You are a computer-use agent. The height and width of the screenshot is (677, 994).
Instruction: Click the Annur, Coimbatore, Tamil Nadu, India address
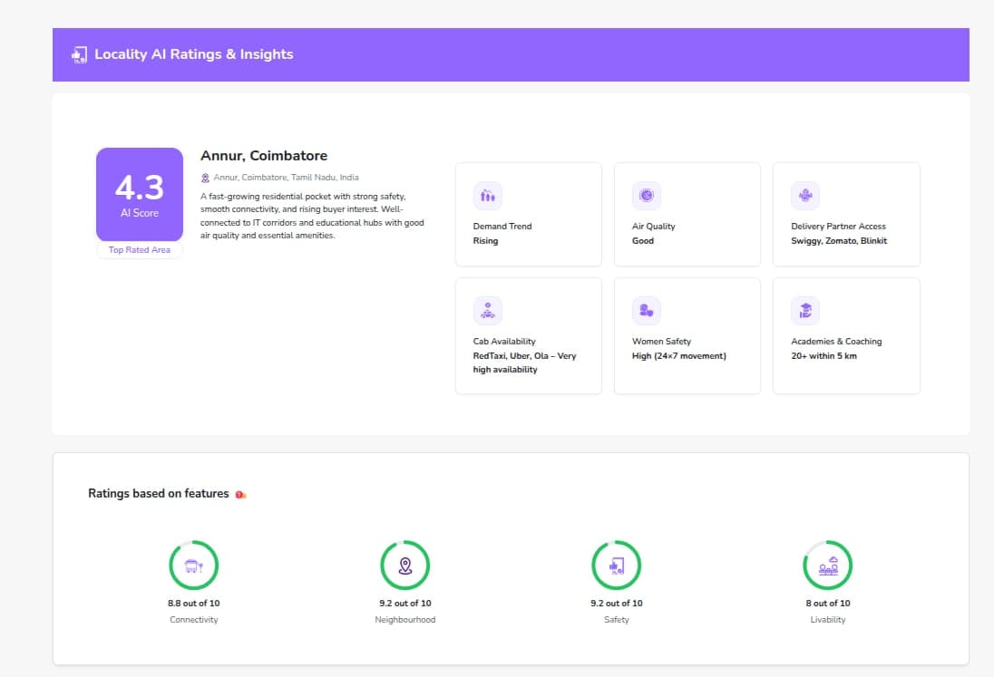(x=286, y=178)
